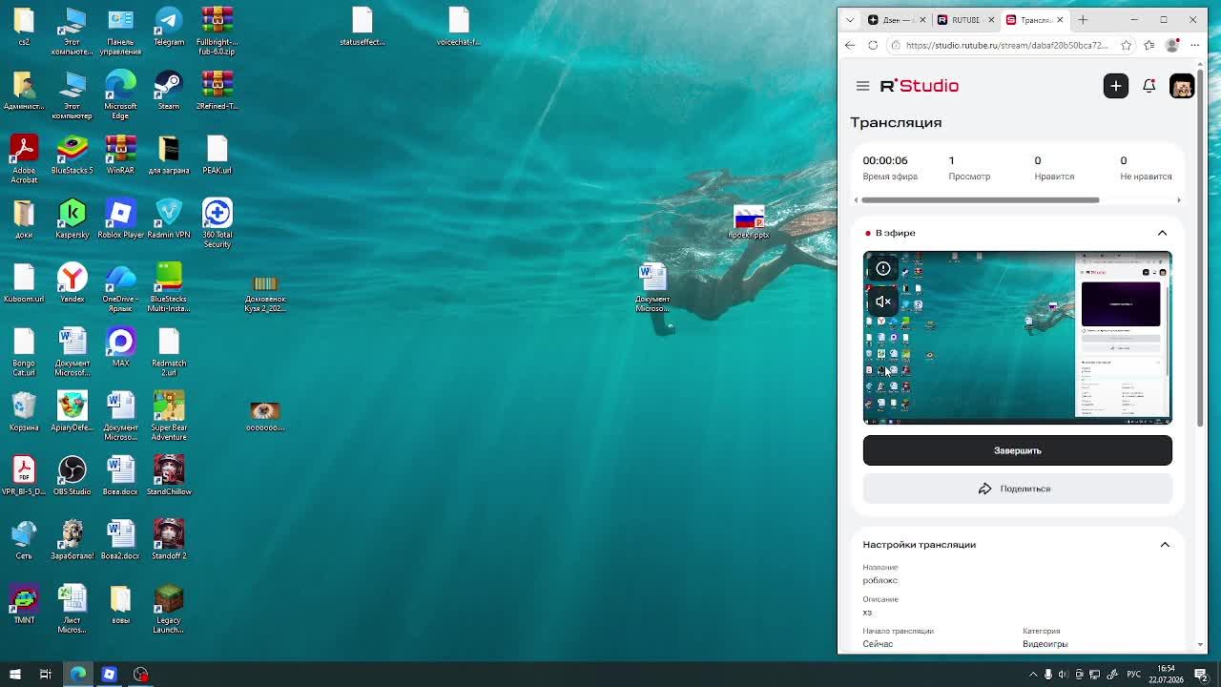Screen dimensions: 1221x687
Task: Open Task View on the taskbar
Action: pos(45,675)
